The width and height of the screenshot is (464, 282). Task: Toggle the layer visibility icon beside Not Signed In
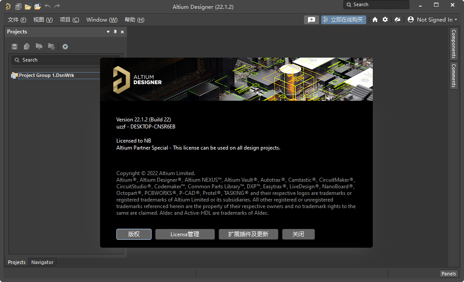click(x=397, y=19)
